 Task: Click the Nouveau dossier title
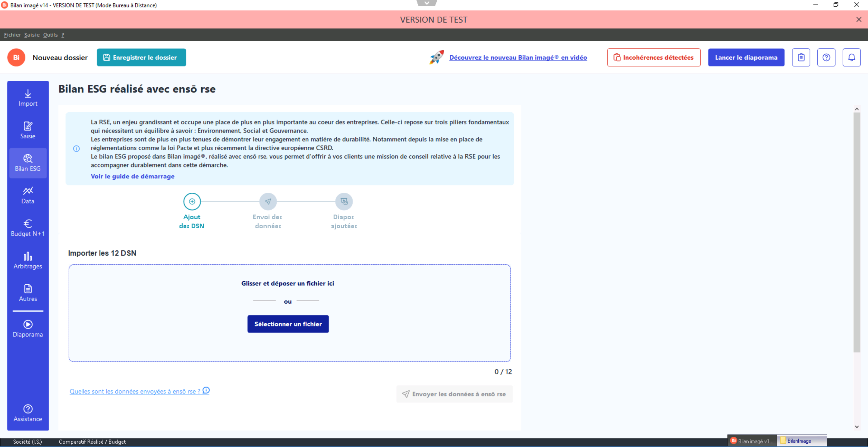pyautogui.click(x=60, y=58)
